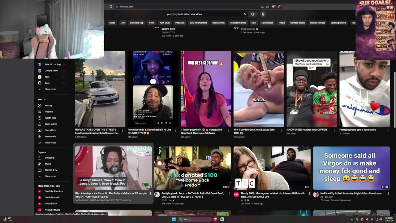Viewport: 396px width, 223px height.
Task: Open options for MOPARS TAKES OVER short
Action: pyautogui.click(x=123, y=131)
